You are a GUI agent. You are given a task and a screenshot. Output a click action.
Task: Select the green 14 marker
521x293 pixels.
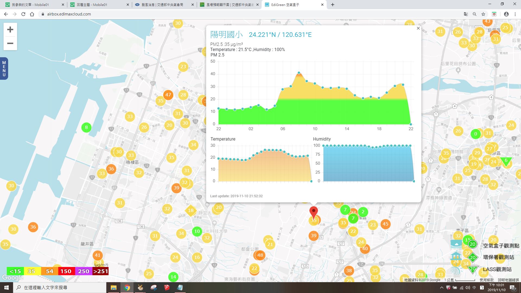point(173,277)
